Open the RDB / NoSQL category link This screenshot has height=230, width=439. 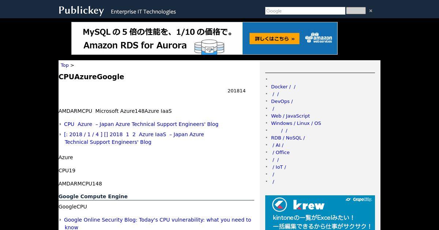tap(288, 138)
